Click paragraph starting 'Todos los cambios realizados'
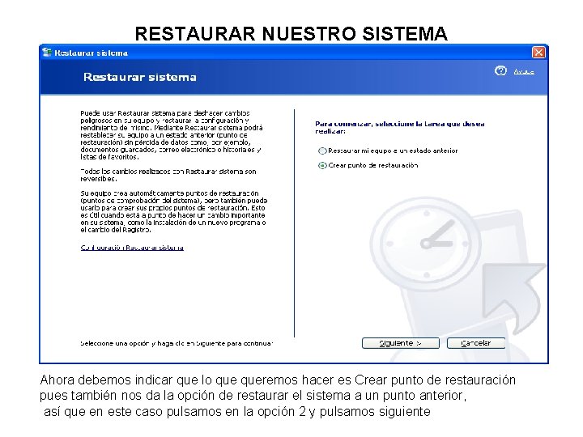Viewport: 583px width, 437px height. pyautogui.click(x=168, y=175)
